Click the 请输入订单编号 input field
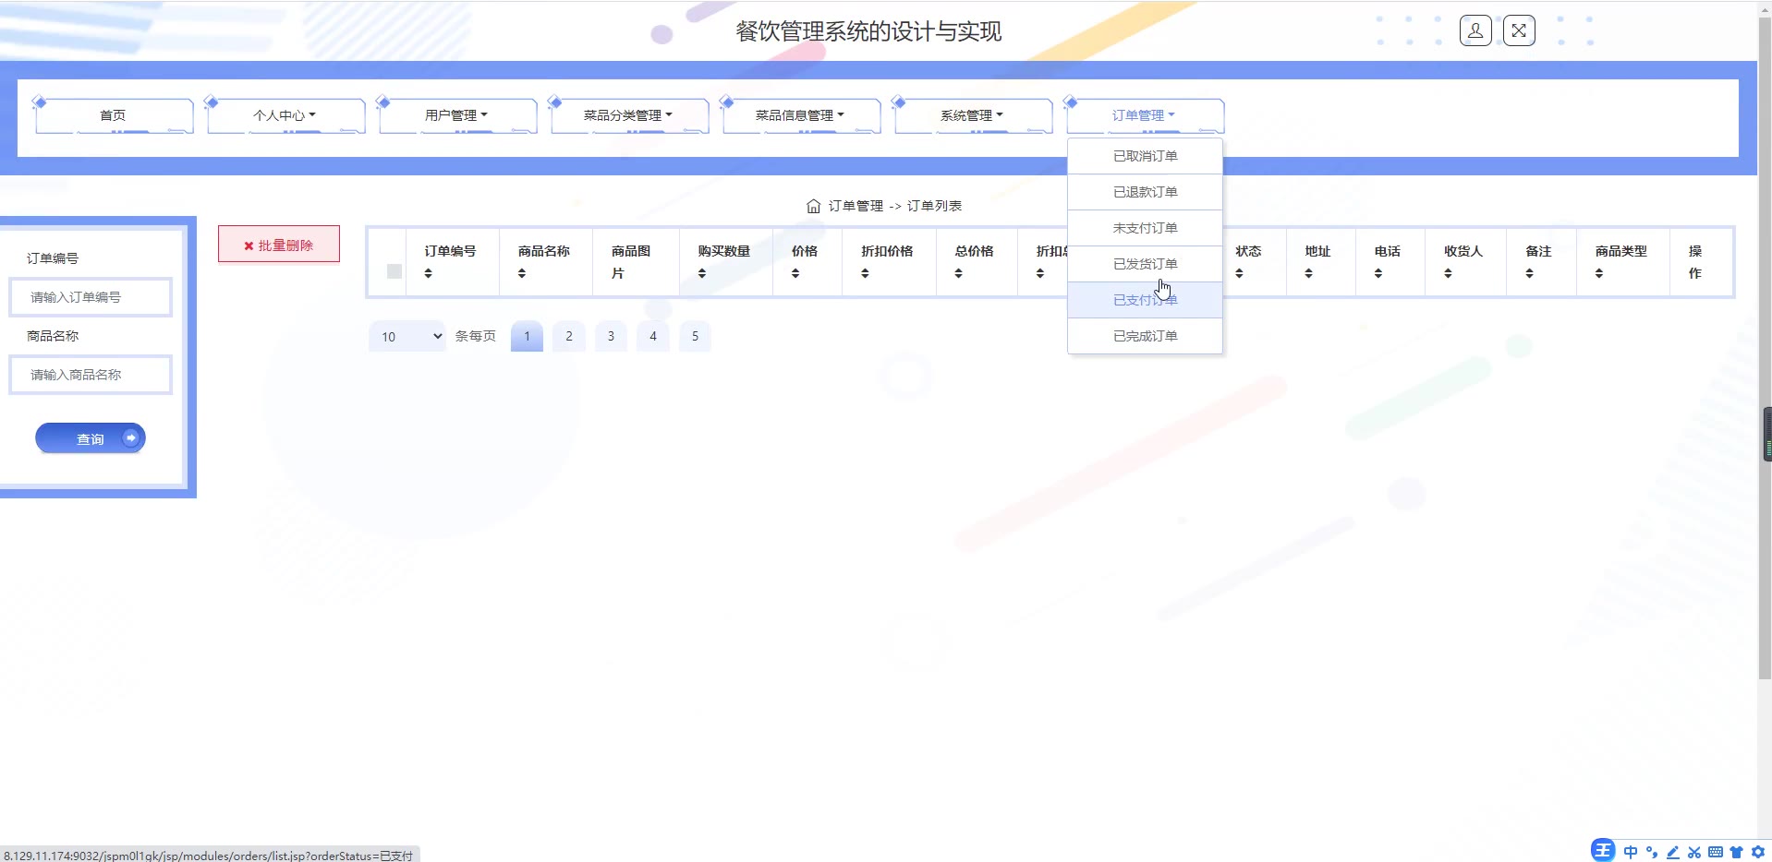The image size is (1772, 862). 91,297
